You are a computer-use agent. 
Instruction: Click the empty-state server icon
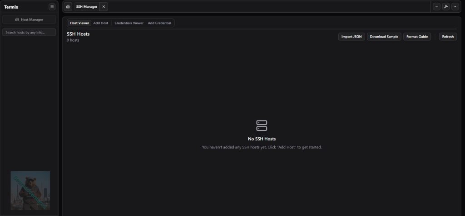262,125
